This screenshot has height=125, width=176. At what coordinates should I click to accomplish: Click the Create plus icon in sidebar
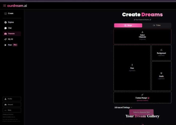click(6, 13)
